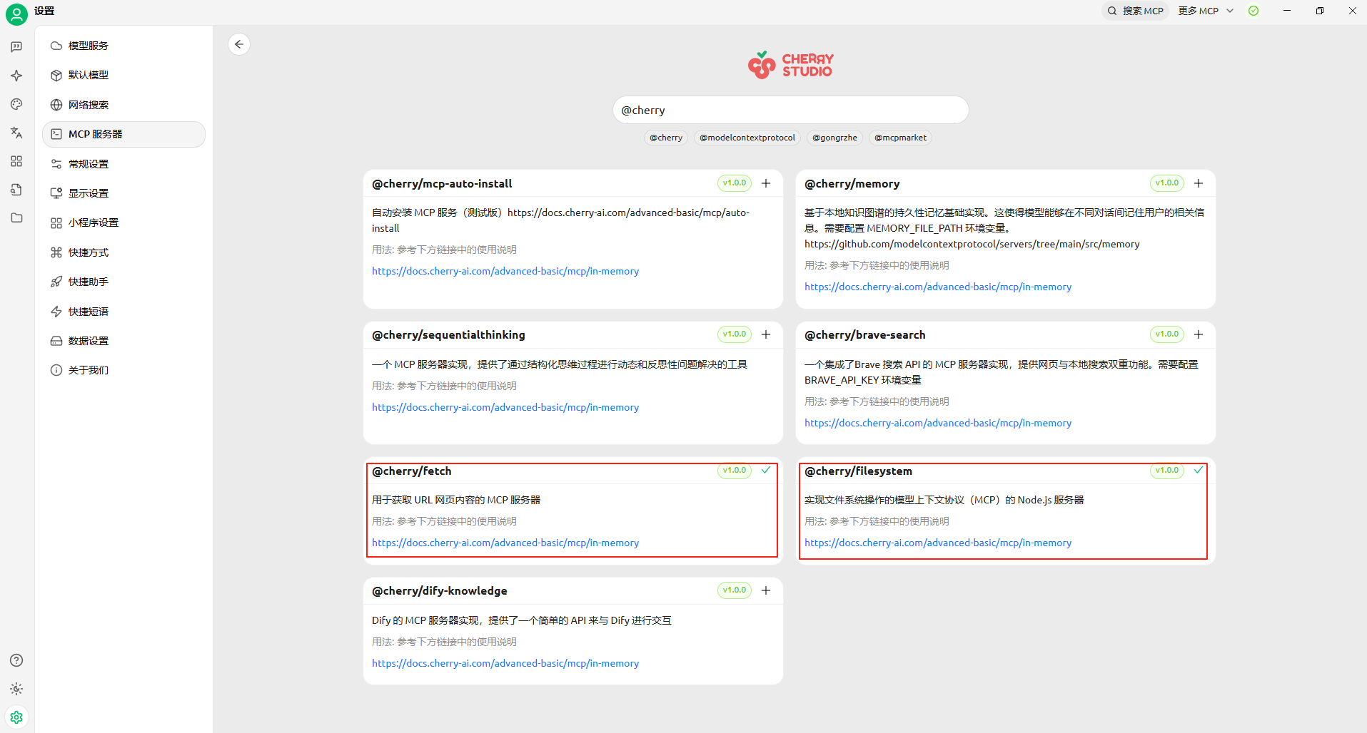The image size is (1367, 733).
Task: Select the @modelcontextprotocol filter tag
Action: 747,138
